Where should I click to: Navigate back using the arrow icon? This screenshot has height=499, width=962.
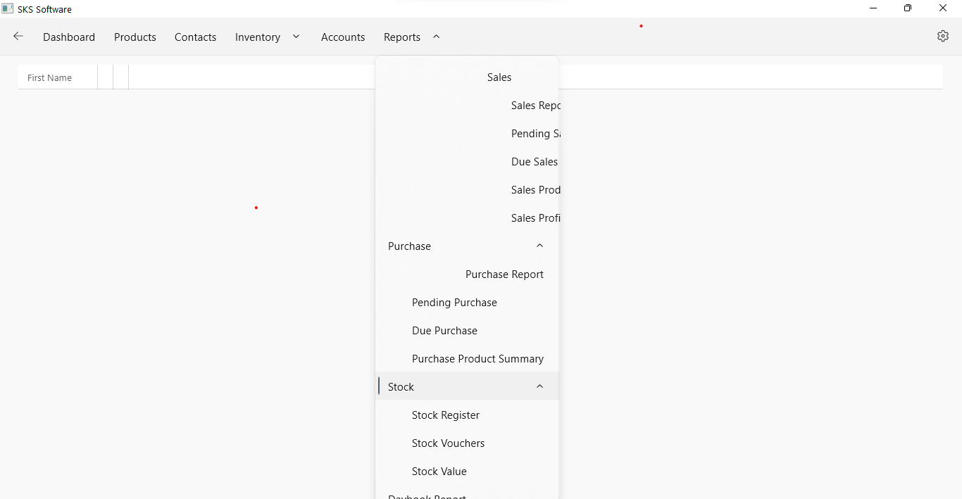18,37
